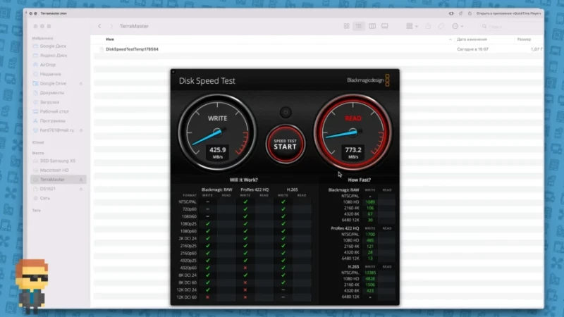Open Google Диск in the sidebar
This screenshot has height=317, width=564.
53,46
